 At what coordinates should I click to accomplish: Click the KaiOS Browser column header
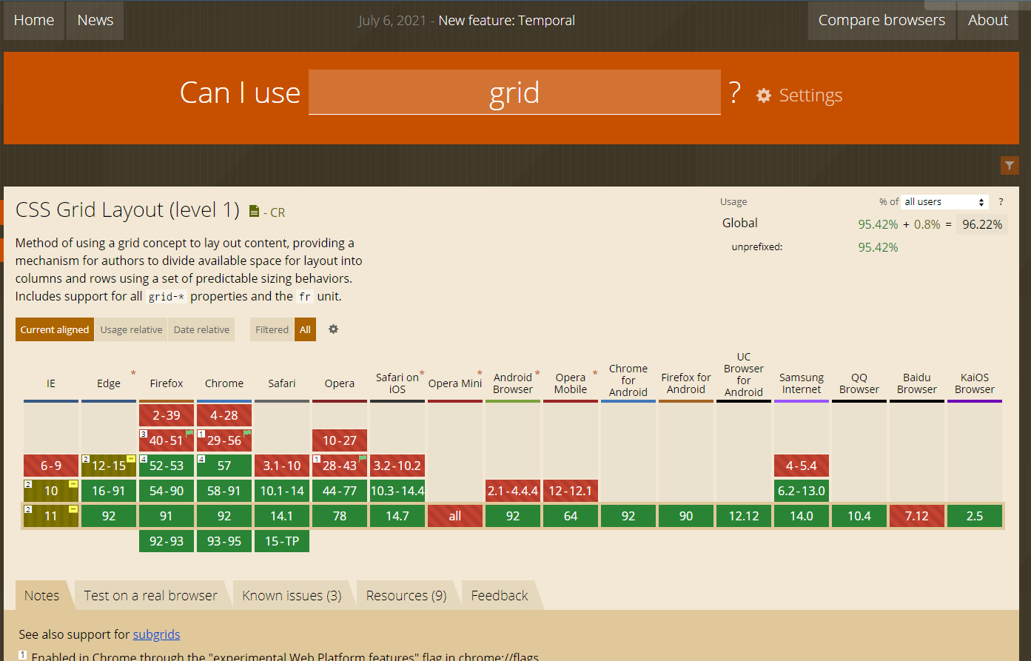coord(975,383)
